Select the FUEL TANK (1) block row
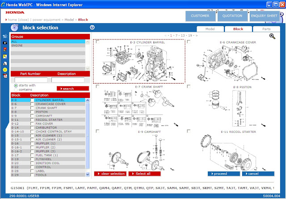The image size is (286, 199). pos(48,155)
